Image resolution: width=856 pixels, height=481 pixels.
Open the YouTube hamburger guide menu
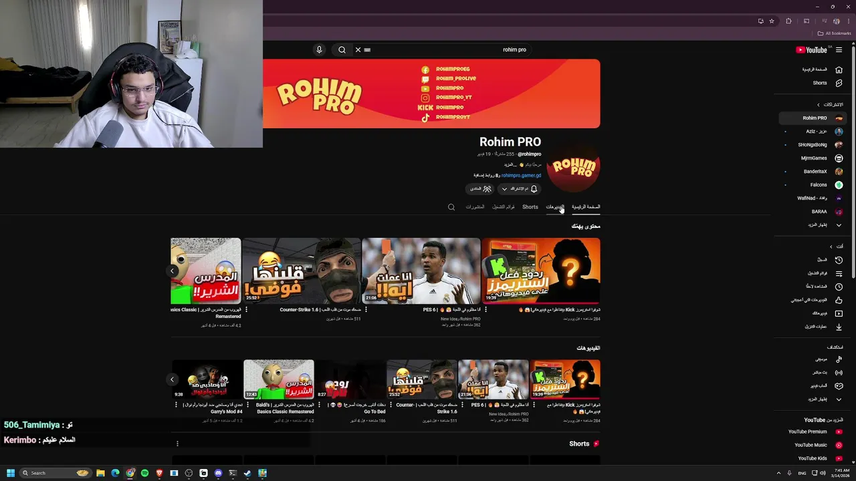(x=839, y=49)
